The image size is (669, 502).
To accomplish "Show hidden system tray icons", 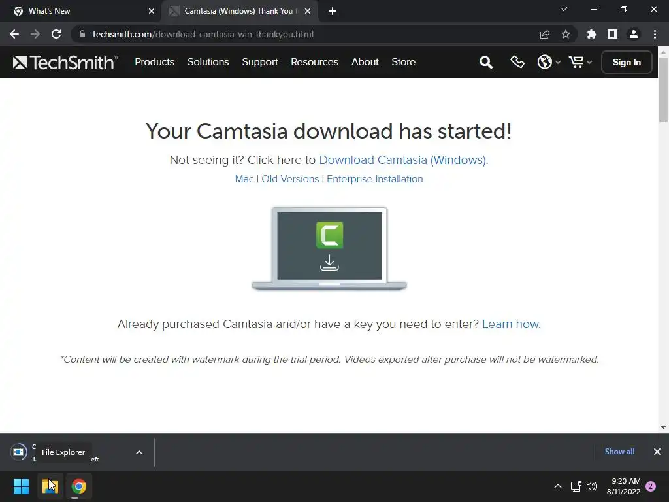I will (x=558, y=486).
